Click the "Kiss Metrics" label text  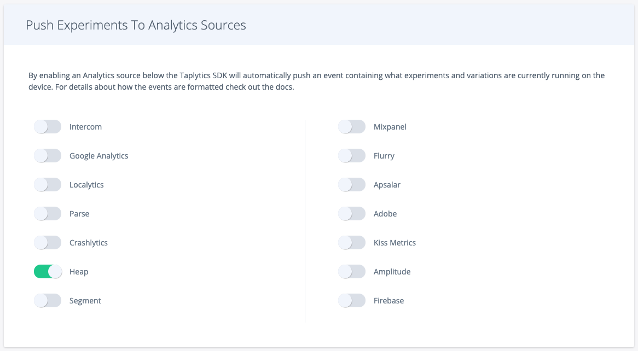(395, 243)
